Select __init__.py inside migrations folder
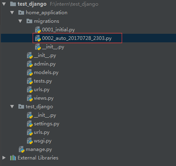 (x=53, y=47)
